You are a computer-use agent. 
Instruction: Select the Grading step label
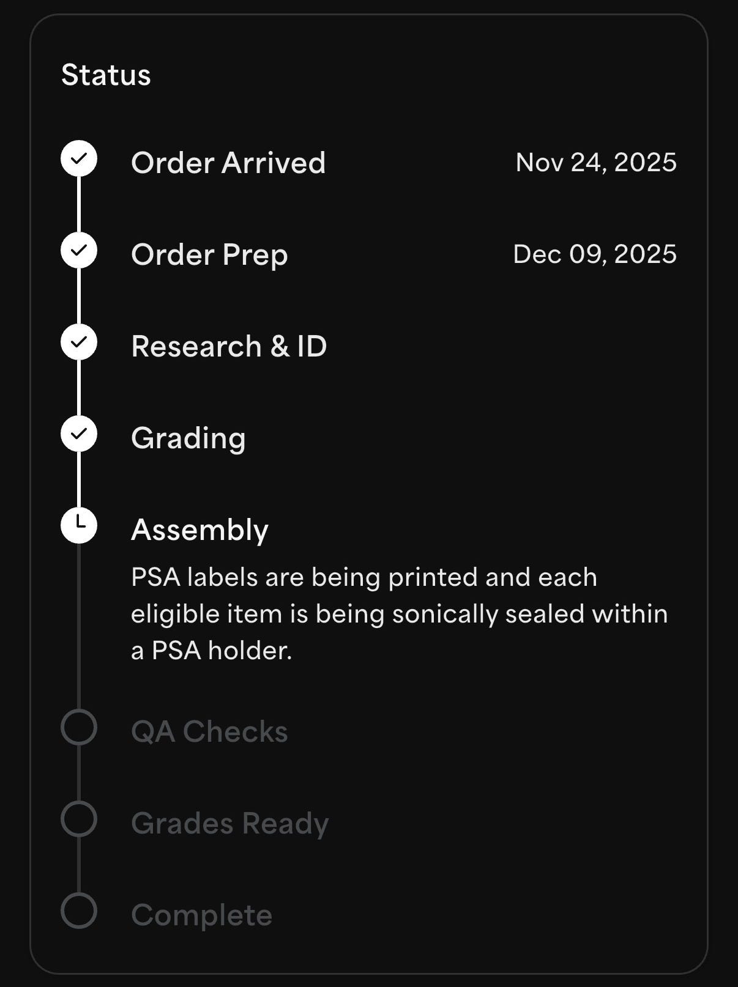[188, 438]
